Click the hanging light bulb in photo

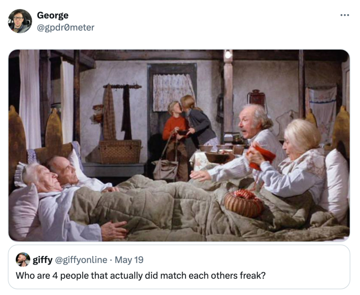[228, 54]
